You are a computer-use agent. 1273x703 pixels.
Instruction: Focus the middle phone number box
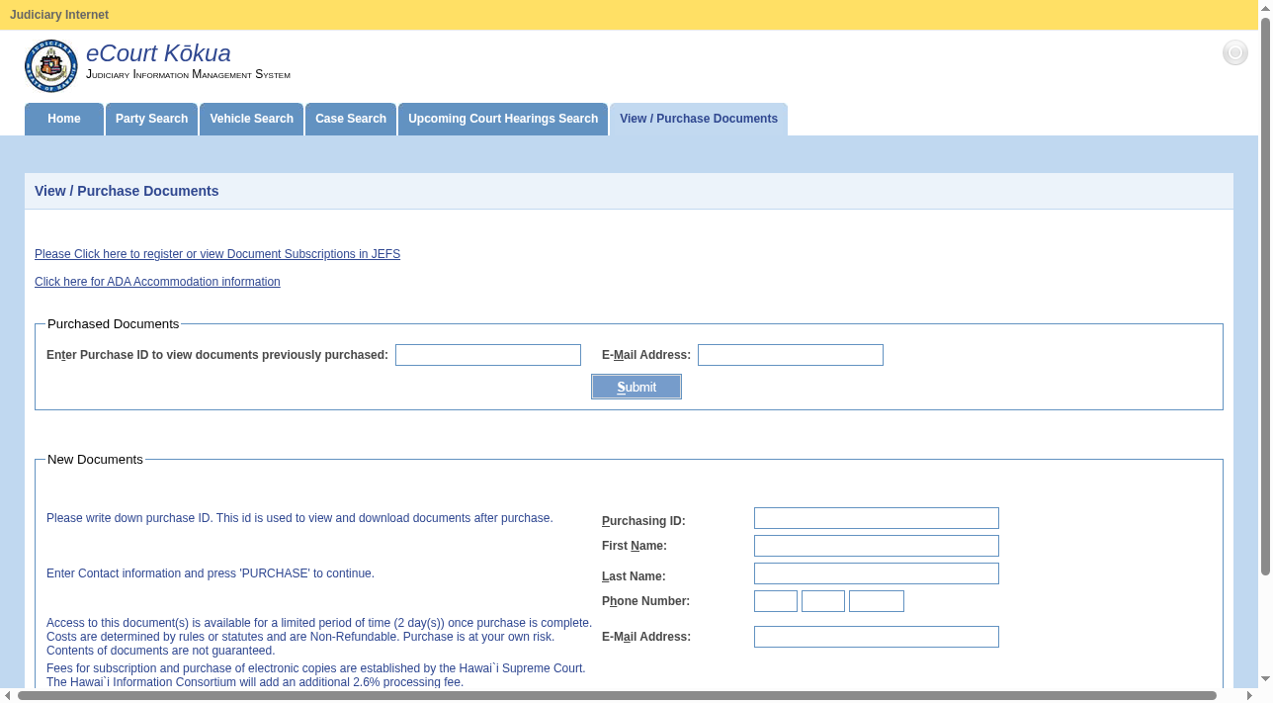[823, 601]
